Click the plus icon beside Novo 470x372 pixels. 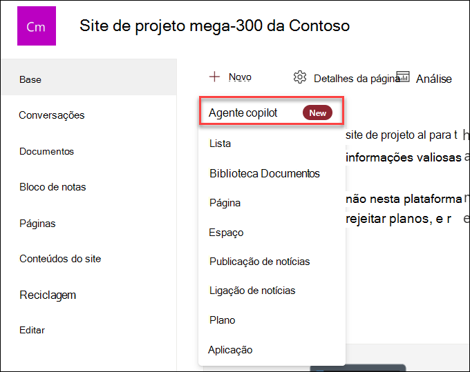[214, 77]
